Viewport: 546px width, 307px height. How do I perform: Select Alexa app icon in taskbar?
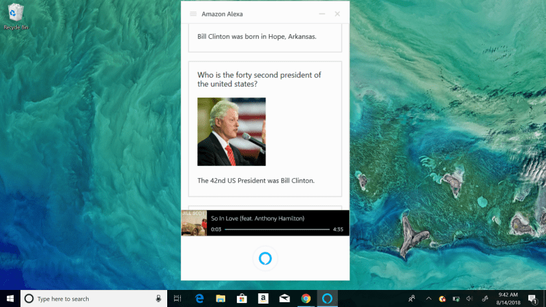tap(327, 299)
